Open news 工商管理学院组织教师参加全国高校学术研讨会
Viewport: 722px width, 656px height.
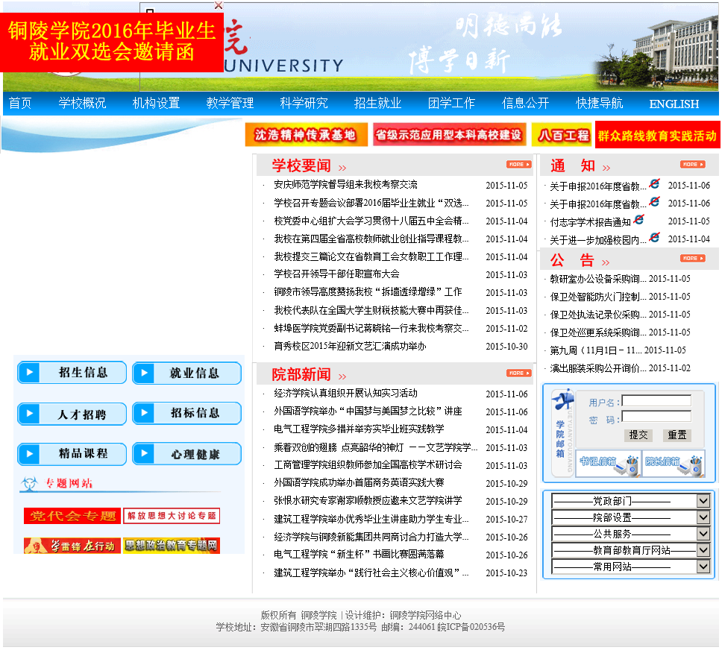point(368,464)
